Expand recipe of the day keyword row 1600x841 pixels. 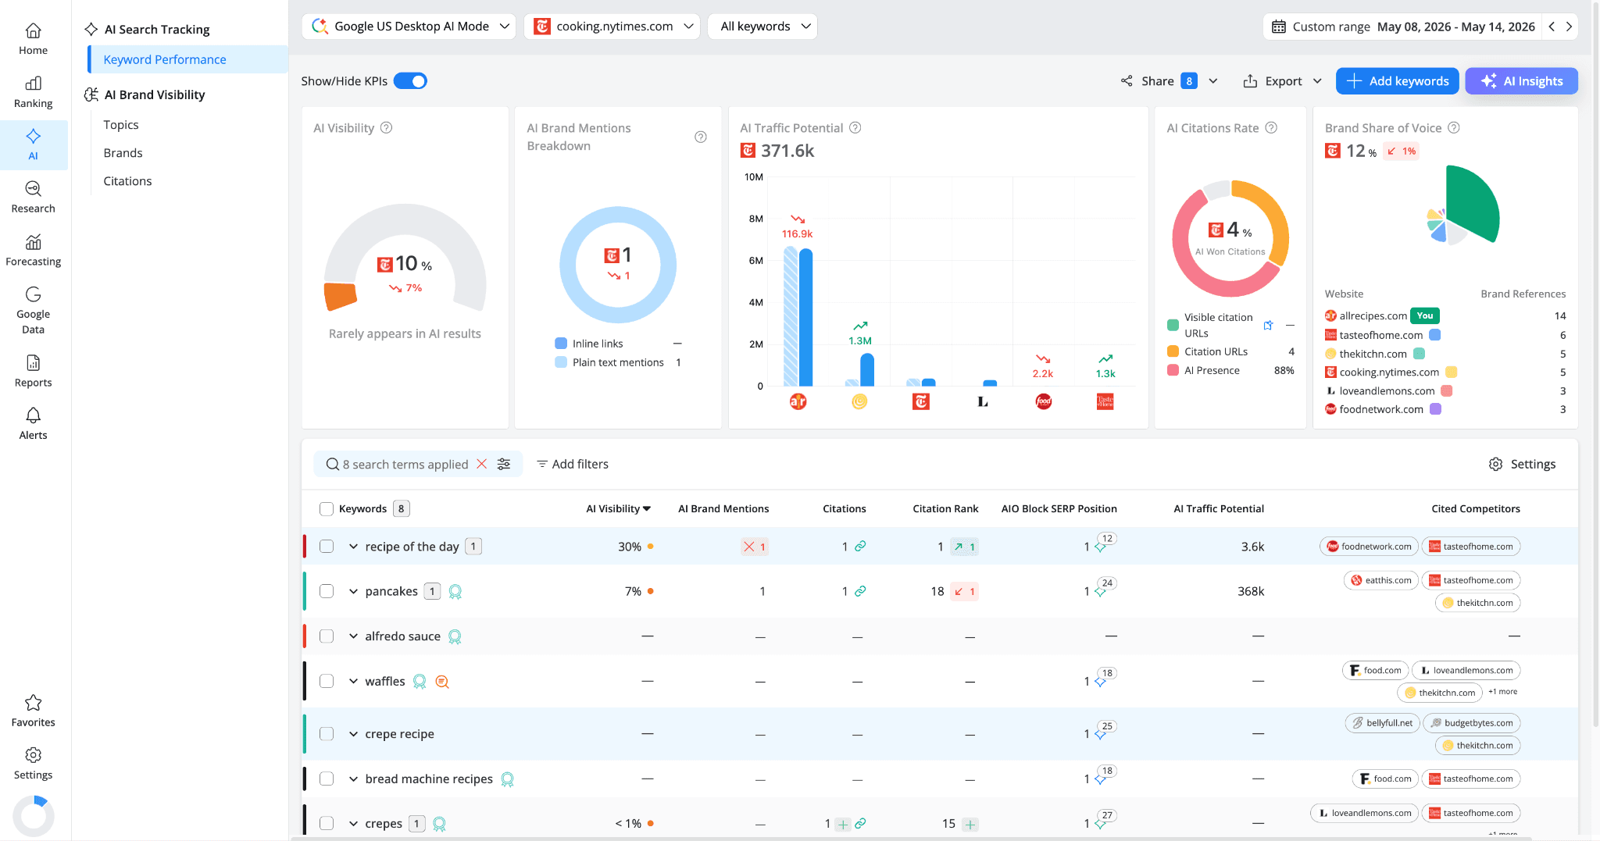(353, 547)
